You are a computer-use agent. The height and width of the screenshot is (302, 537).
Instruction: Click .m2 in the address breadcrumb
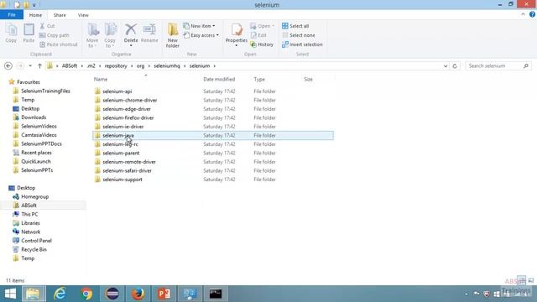91,65
